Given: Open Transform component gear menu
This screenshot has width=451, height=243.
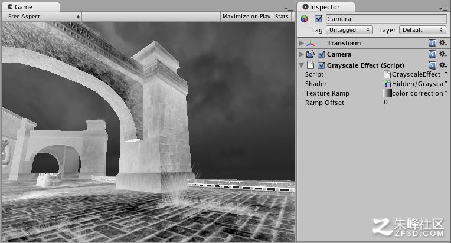Looking at the screenshot, I should coord(443,43).
